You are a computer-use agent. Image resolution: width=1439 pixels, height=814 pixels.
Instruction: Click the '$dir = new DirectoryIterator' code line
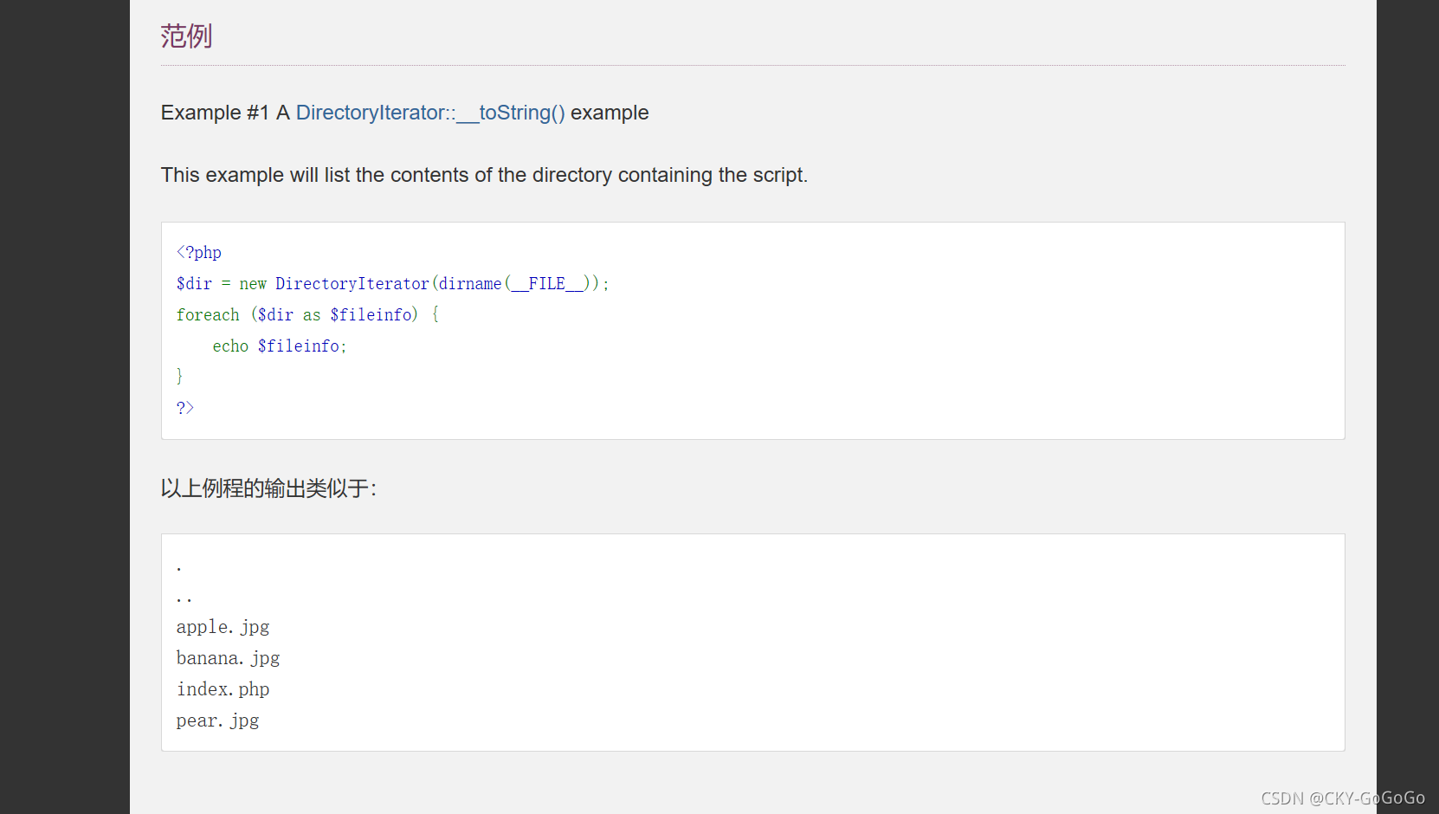point(393,284)
